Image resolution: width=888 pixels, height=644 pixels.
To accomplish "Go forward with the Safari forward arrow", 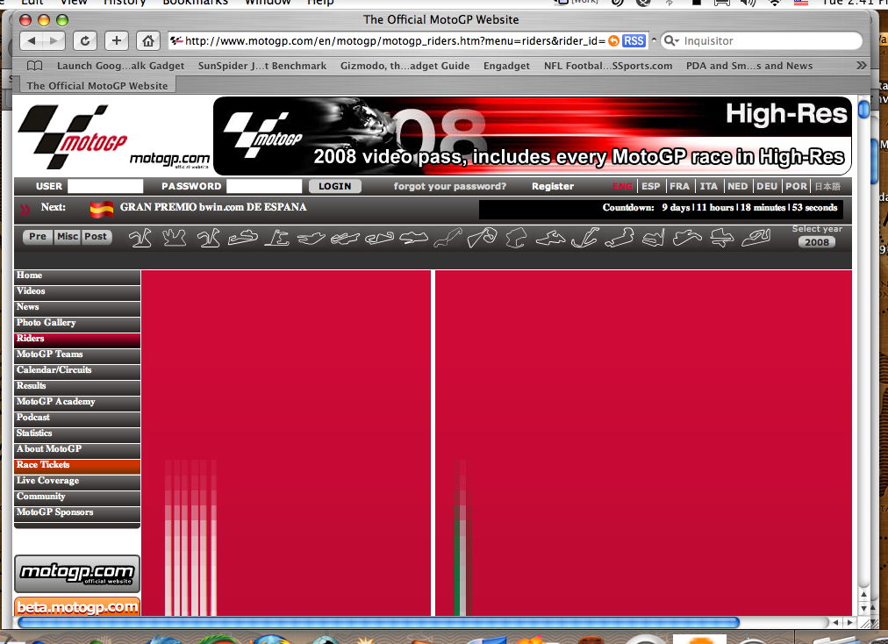I will 54,40.
